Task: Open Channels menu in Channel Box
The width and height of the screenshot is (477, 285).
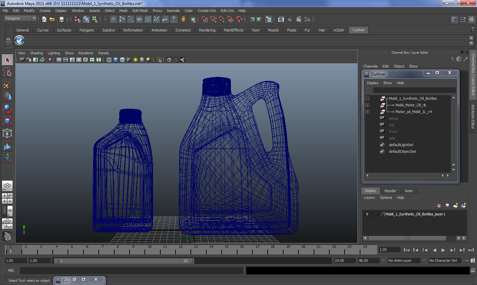Action: point(370,66)
